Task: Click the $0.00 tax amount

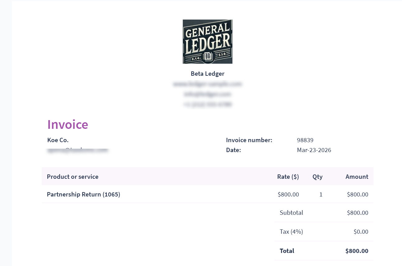Action: (x=361, y=232)
